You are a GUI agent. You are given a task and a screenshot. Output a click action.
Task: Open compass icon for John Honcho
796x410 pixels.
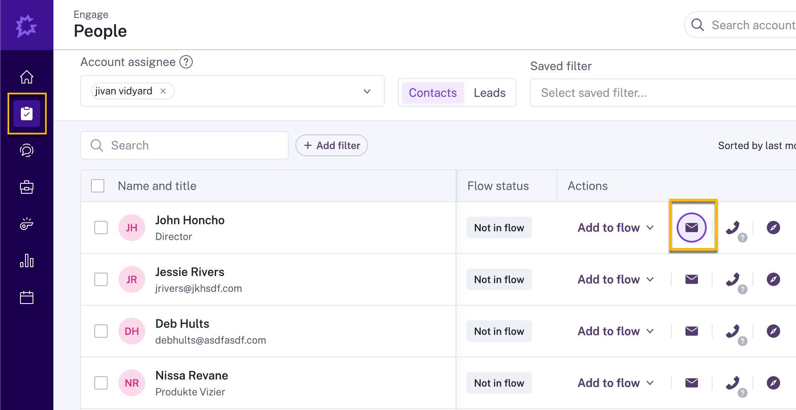pyautogui.click(x=773, y=228)
